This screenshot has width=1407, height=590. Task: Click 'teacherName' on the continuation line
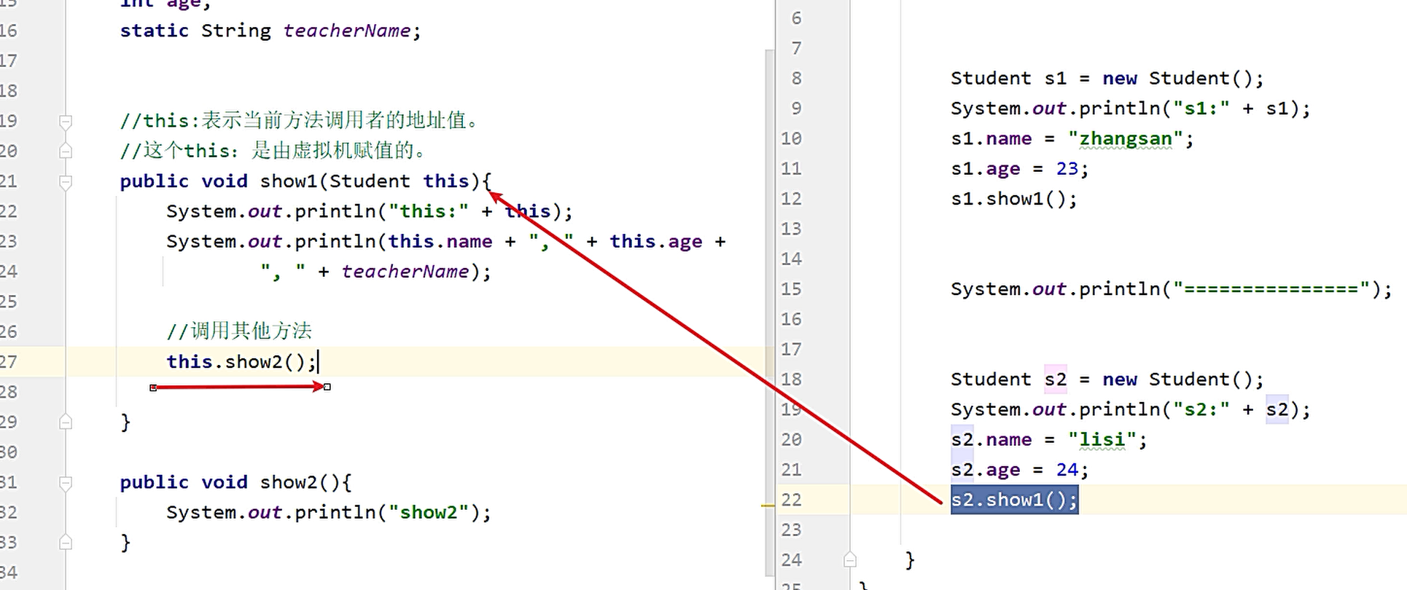(405, 272)
